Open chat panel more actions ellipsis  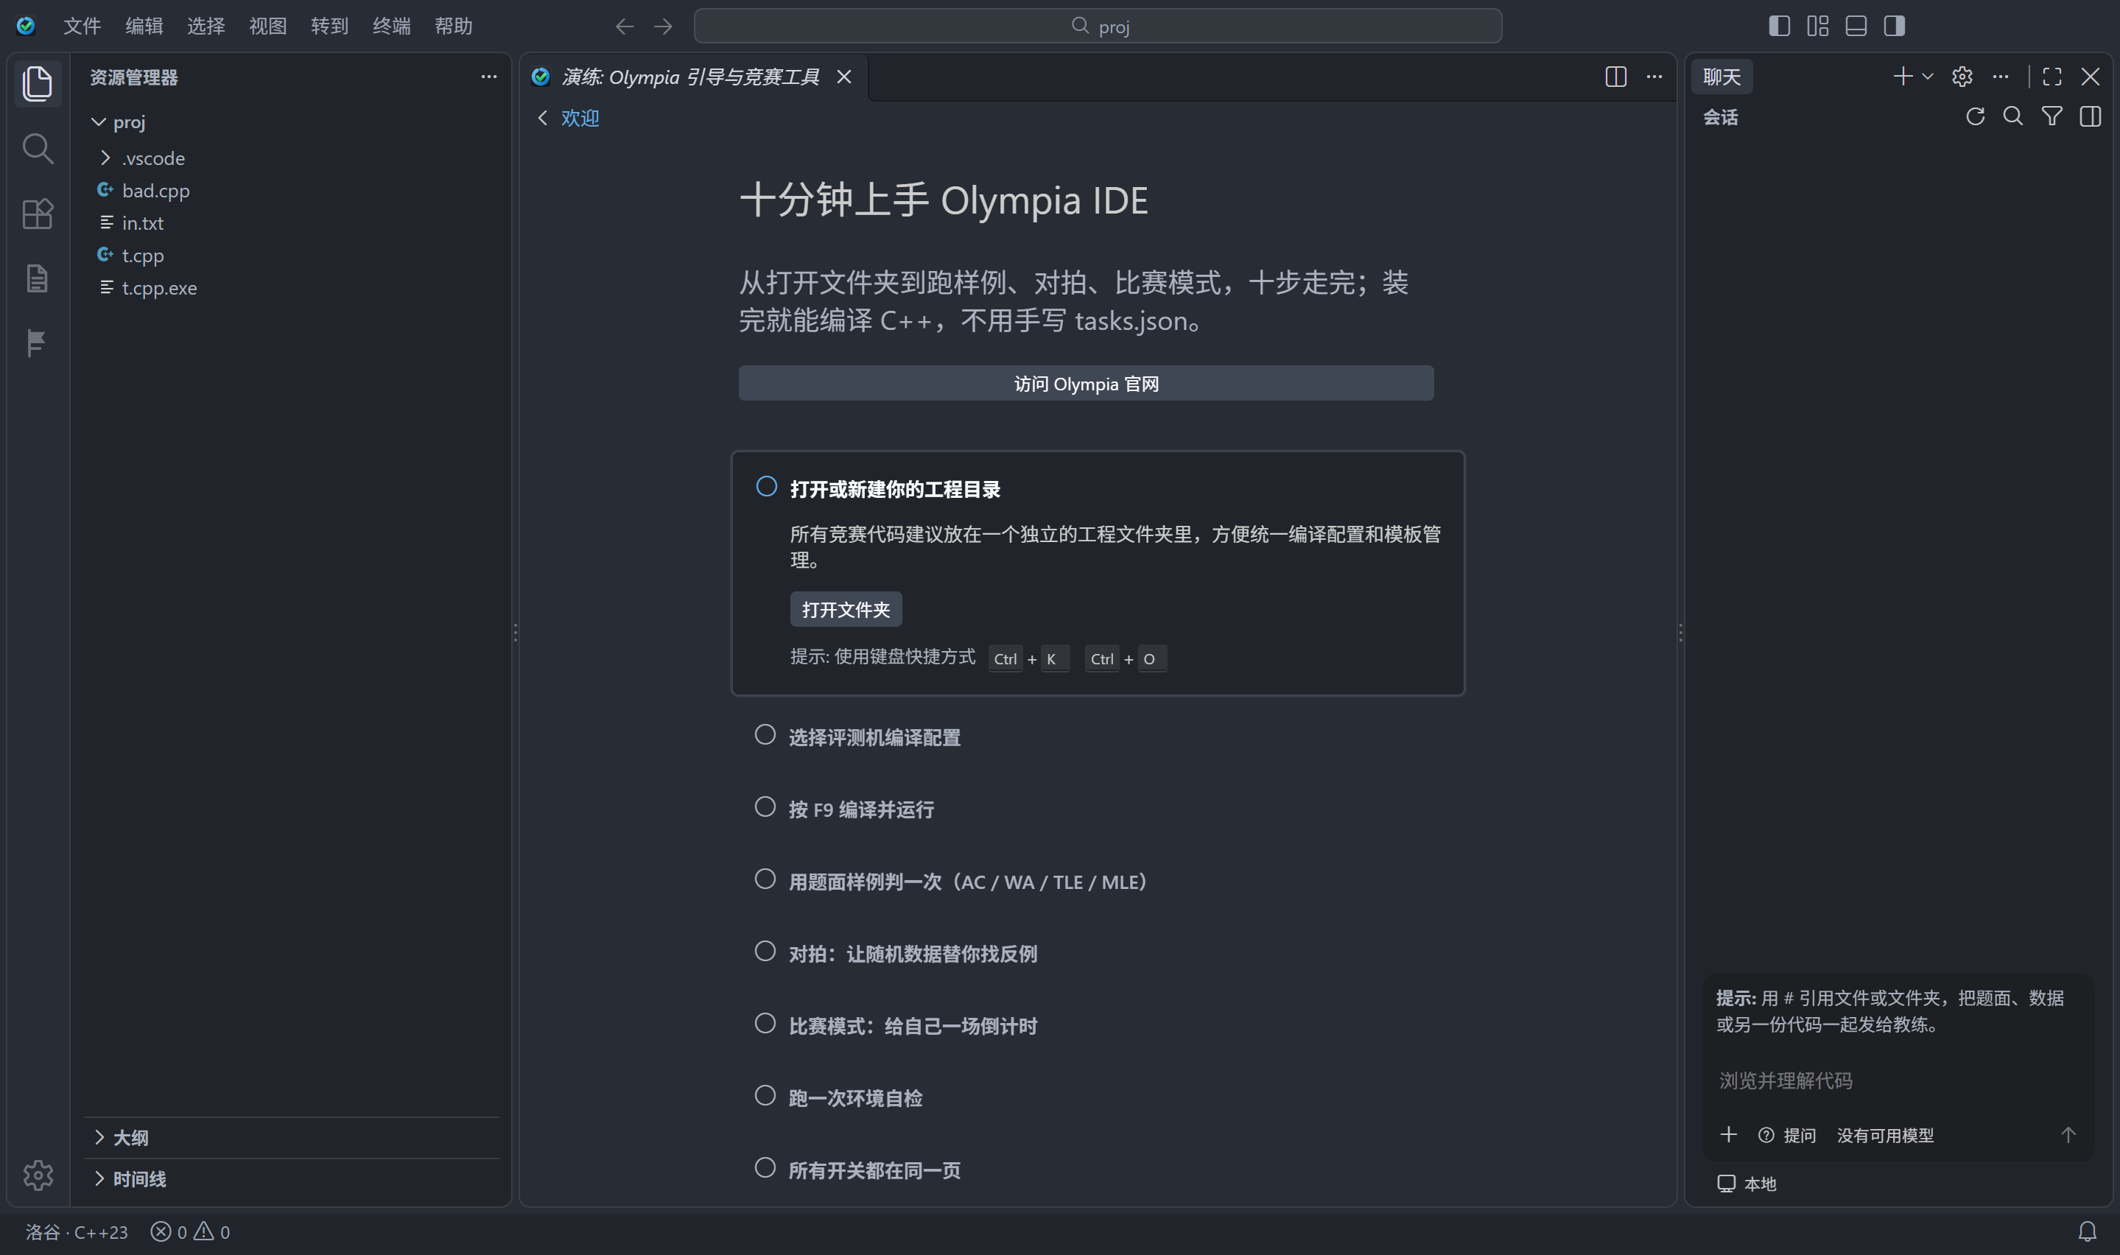tap(2000, 77)
